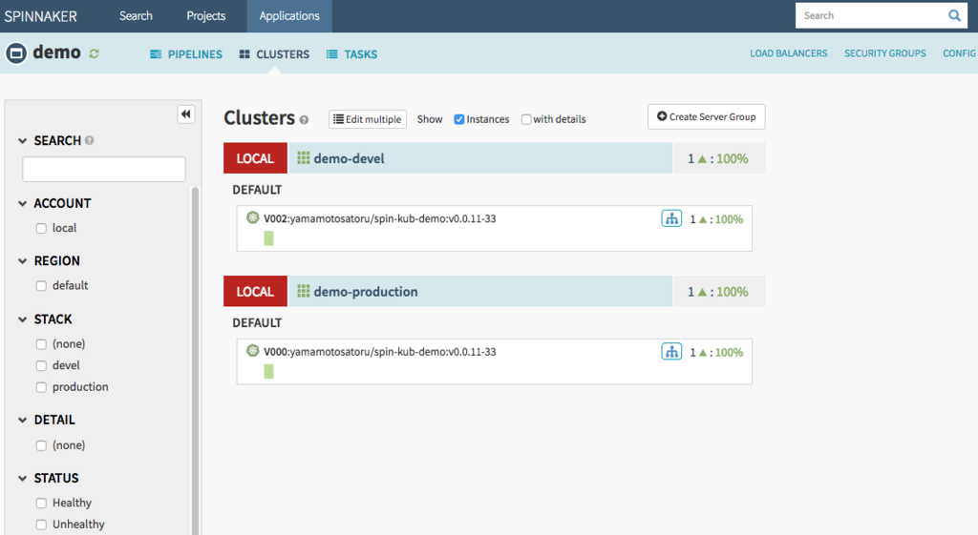Check the devel stack filter
This screenshot has width=978, height=535.
[x=41, y=365]
